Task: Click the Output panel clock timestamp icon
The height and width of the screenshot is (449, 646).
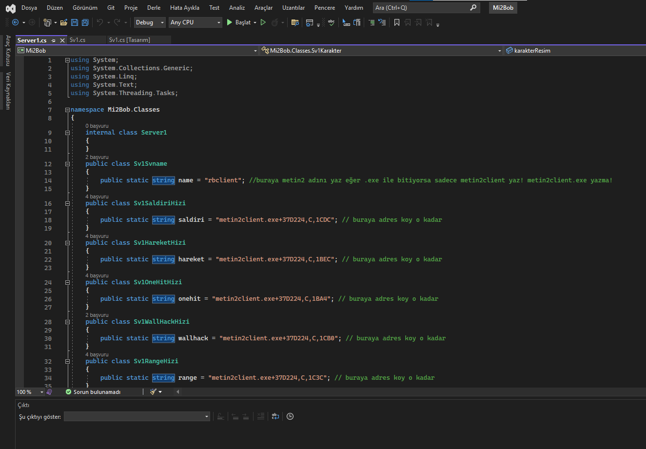Action: pos(290,416)
